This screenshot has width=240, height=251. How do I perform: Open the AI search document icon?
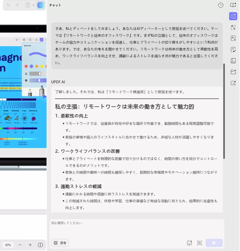click(233, 83)
